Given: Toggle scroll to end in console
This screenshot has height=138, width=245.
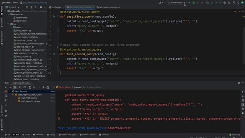Looking at the screenshot, I should tap(243, 105).
